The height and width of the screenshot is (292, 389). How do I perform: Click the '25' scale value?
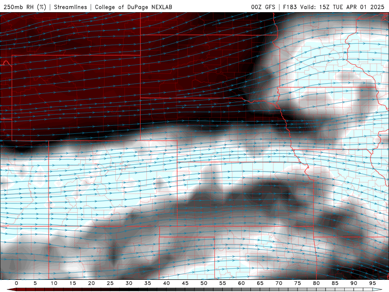[110, 283]
